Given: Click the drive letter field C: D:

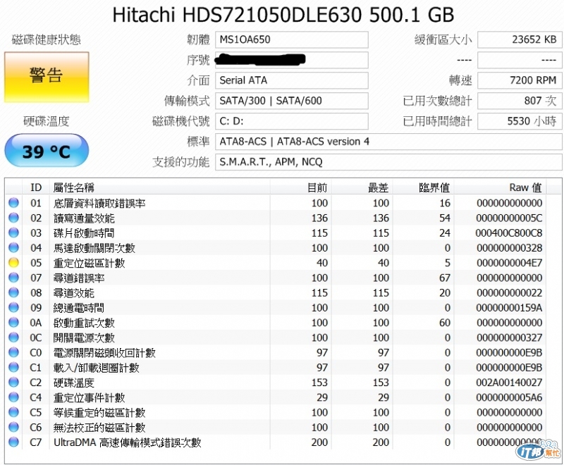Looking at the screenshot, I should [x=292, y=121].
